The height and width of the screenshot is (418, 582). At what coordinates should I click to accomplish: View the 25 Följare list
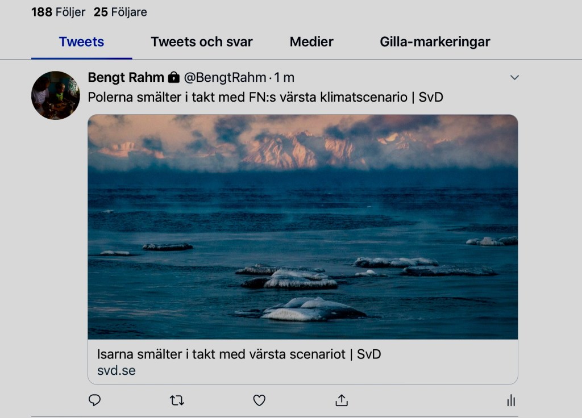[120, 12]
